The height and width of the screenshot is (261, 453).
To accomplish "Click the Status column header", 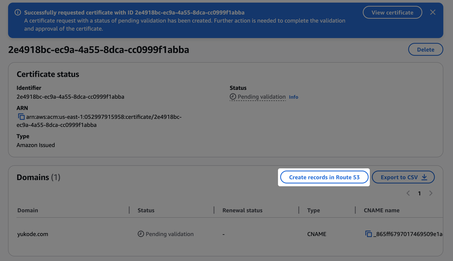I will (x=146, y=210).
